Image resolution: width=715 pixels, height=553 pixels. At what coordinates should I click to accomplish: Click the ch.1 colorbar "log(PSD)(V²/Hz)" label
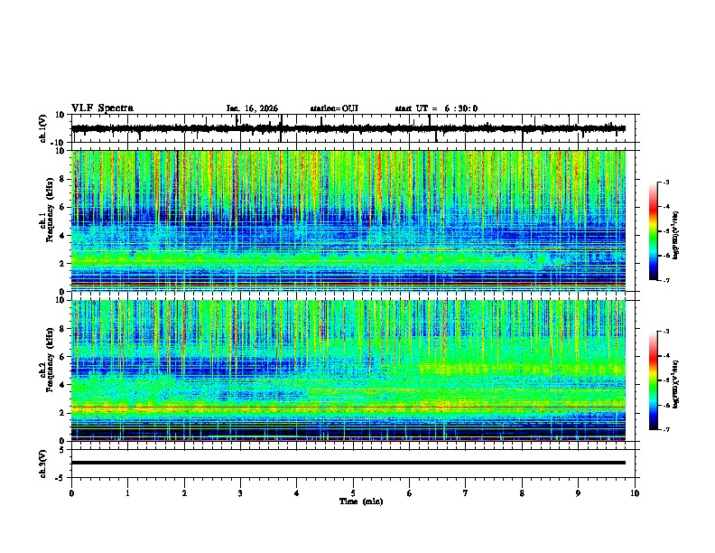point(676,235)
